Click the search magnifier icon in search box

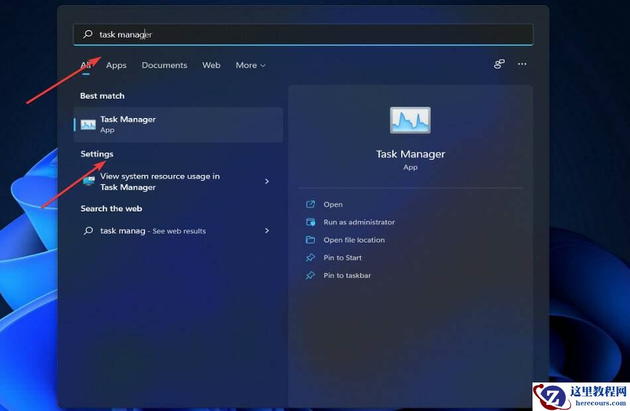point(88,34)
